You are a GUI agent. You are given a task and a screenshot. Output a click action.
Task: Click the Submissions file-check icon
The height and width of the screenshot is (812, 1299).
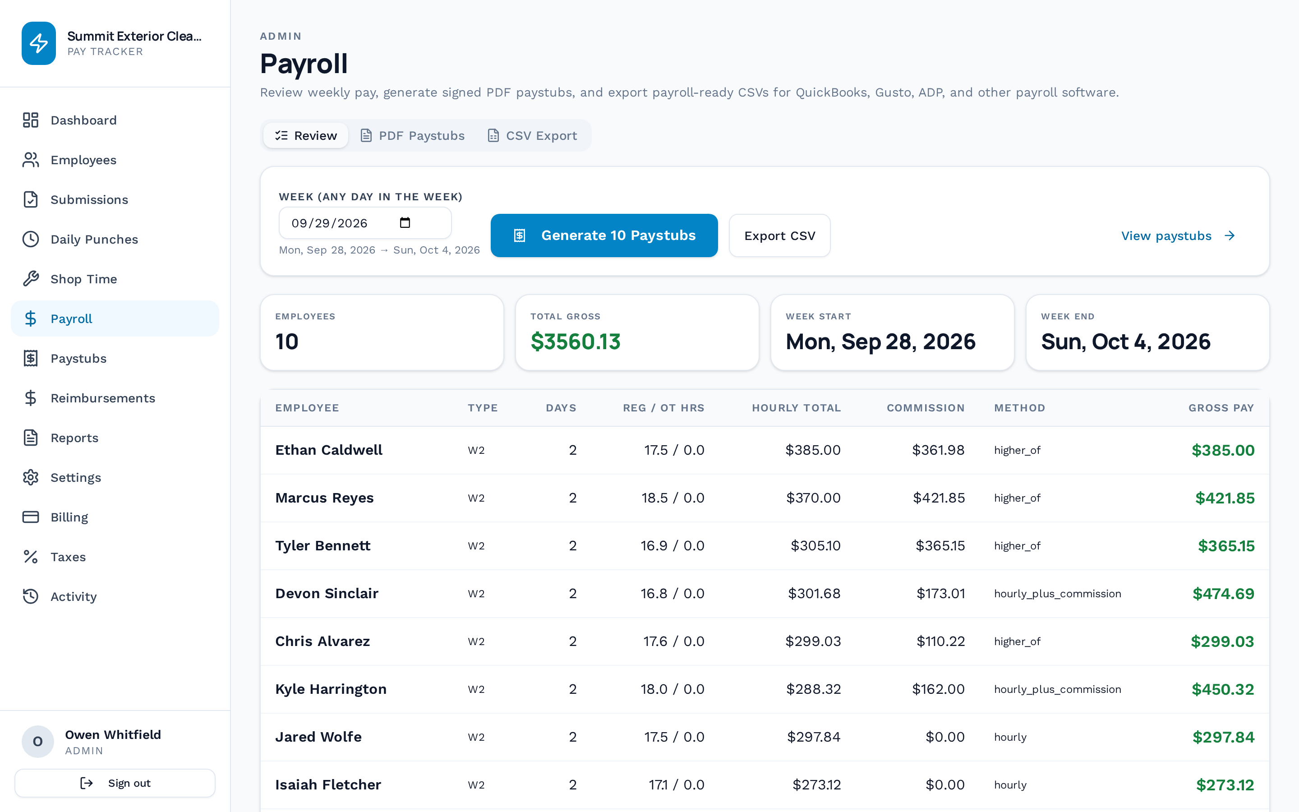31,199
